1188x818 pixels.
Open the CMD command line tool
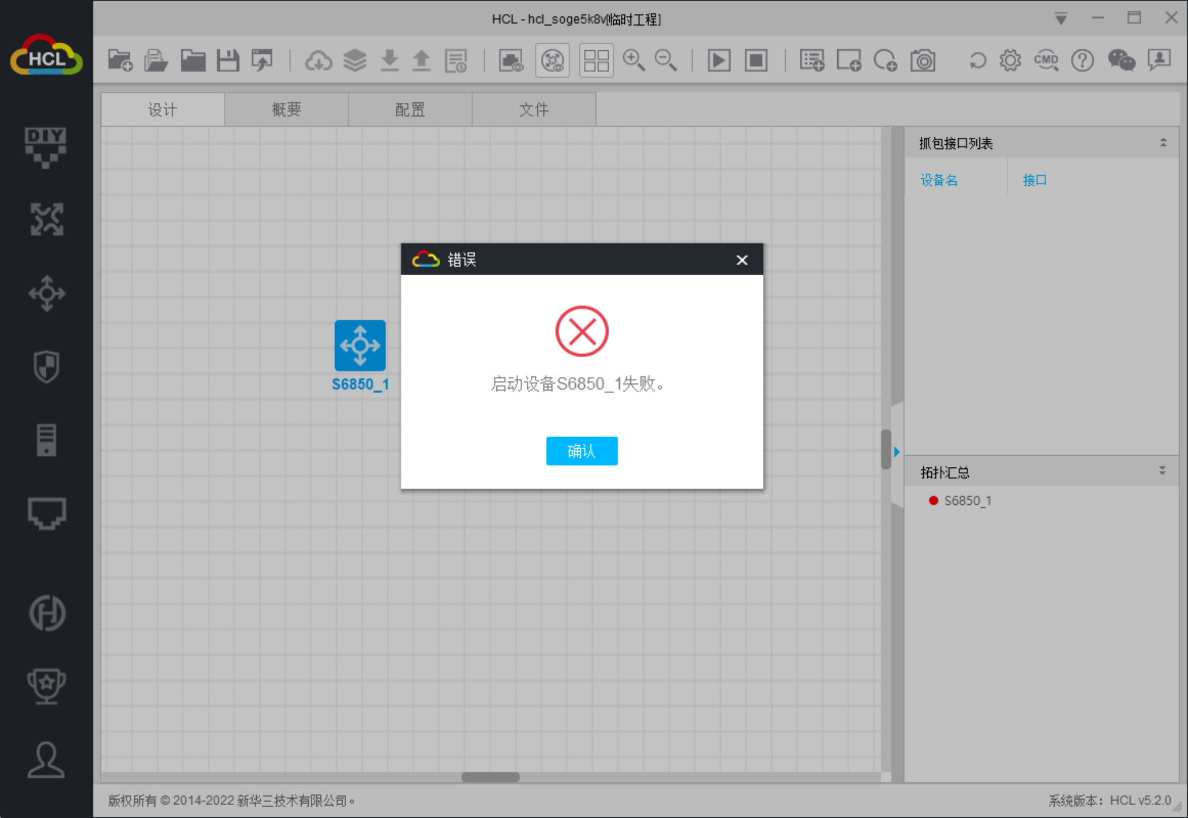[x=1046, y=61]
